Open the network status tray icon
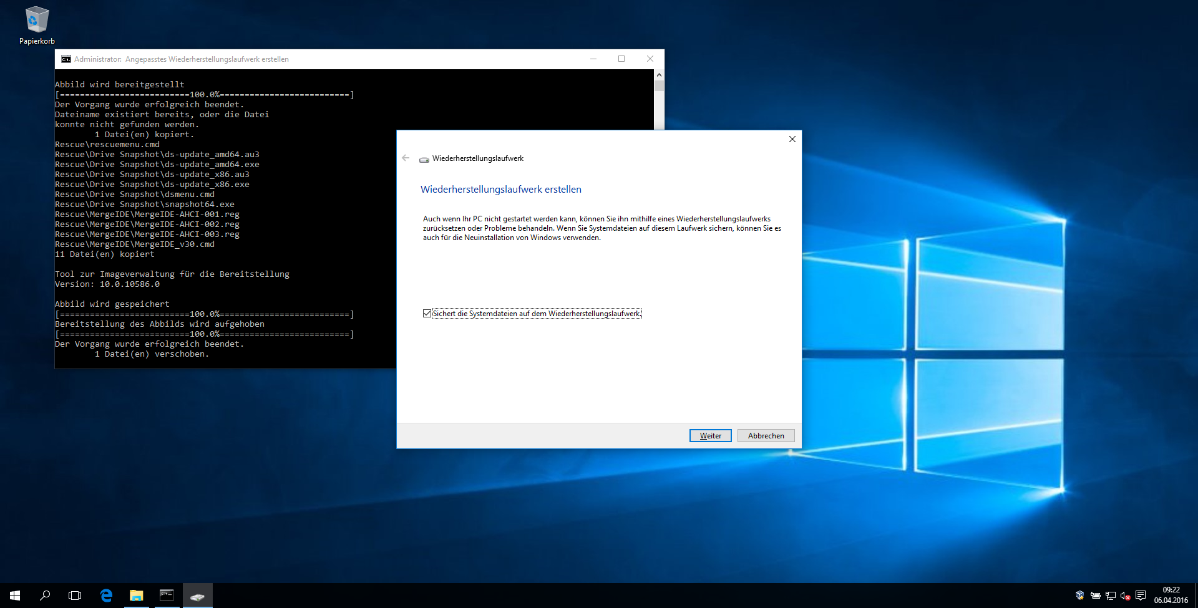1198x608 pixels. [1111, 596]
